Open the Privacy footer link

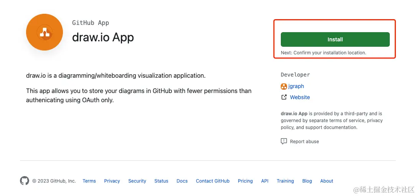click(112, 181)
